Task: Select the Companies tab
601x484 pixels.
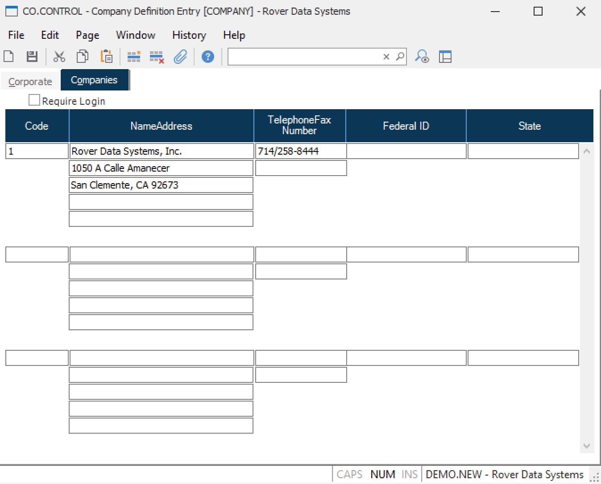Action: tap(94, 80)
